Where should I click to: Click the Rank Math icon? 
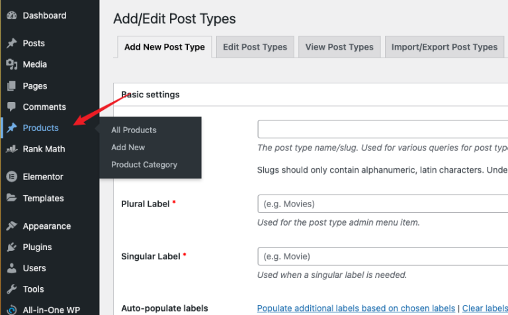click(11, 150)
